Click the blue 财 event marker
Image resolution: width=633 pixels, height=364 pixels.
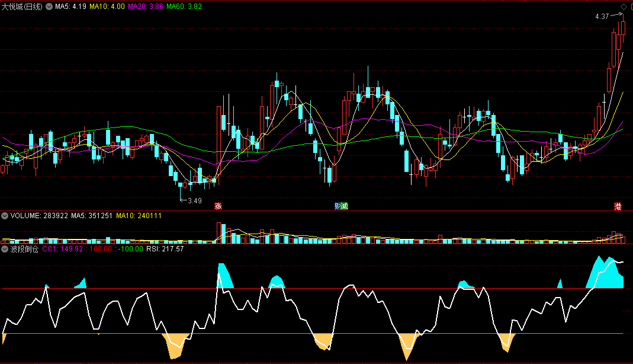pyautogui.click(x=338, y=206)
